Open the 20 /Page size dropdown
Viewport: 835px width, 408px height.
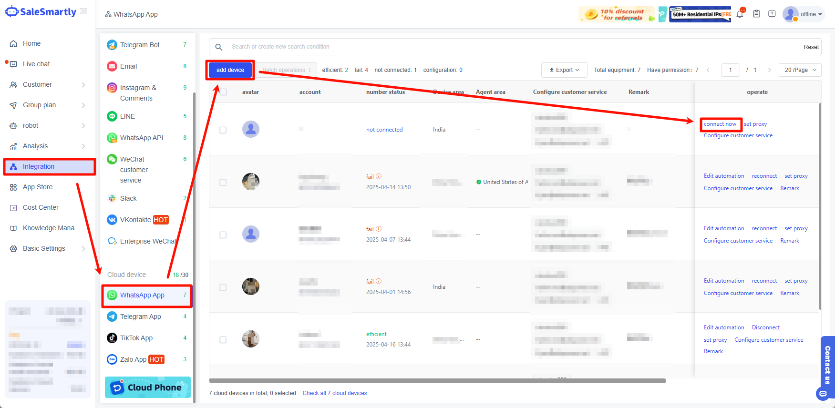pyautogui.click(x=800, y=70)
